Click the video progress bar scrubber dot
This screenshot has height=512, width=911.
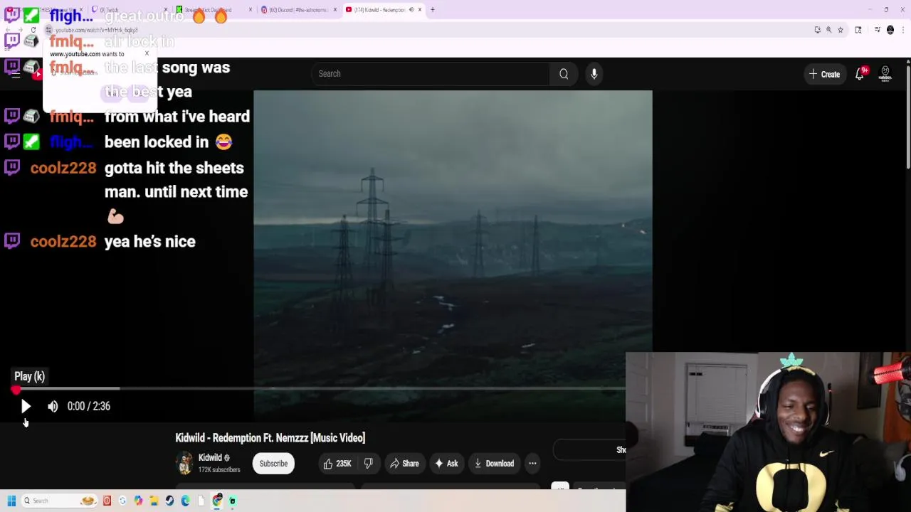tap(16, 390)
